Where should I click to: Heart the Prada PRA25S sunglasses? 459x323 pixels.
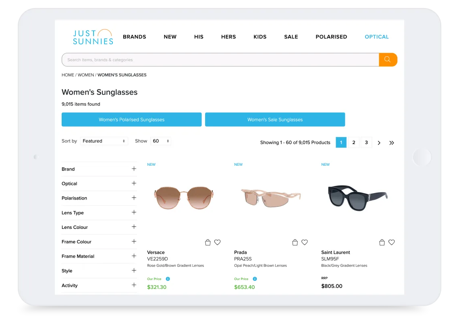coord(304,242)
